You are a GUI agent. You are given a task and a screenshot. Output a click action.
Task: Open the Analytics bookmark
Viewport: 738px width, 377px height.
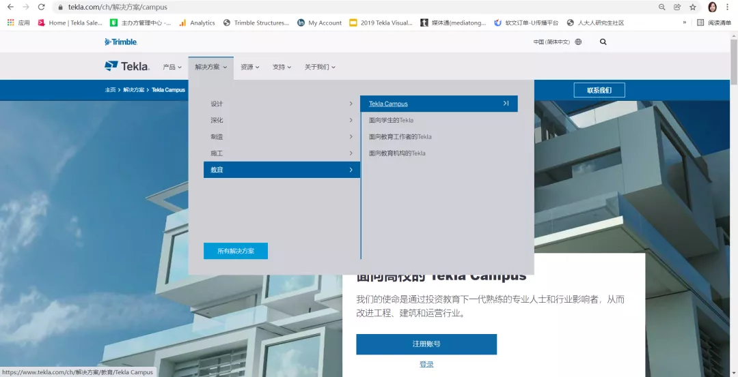pyautogui.click(x=197, y=22)
